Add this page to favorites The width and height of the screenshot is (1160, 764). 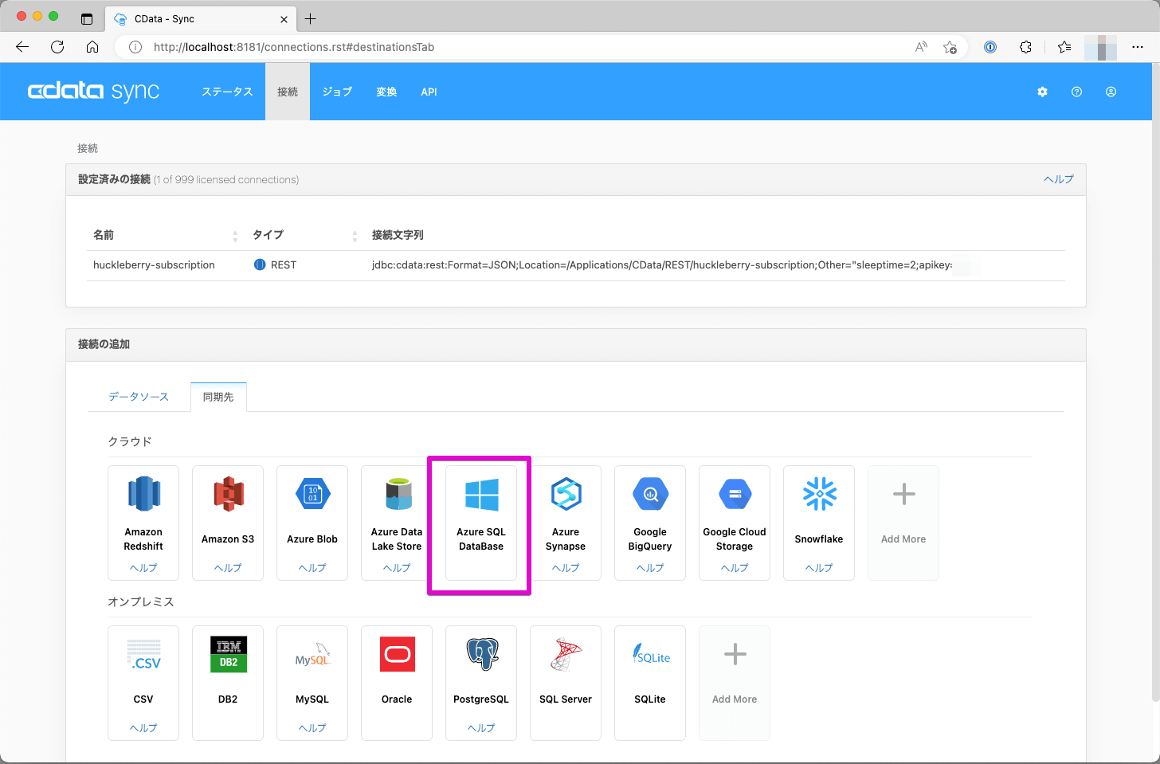coord(950,47)
